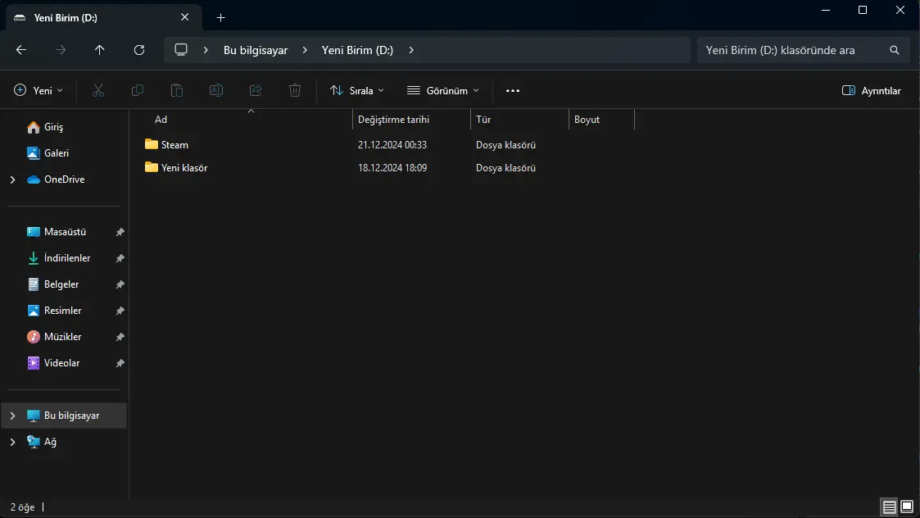Switch to details list view in status bar
The width and height of the screenshot is (920, 518).
[x=890, y=507]
